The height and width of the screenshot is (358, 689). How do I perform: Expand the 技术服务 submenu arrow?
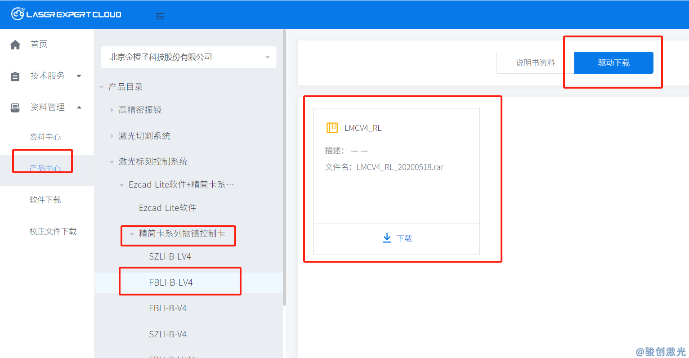[x=79, y=76]
